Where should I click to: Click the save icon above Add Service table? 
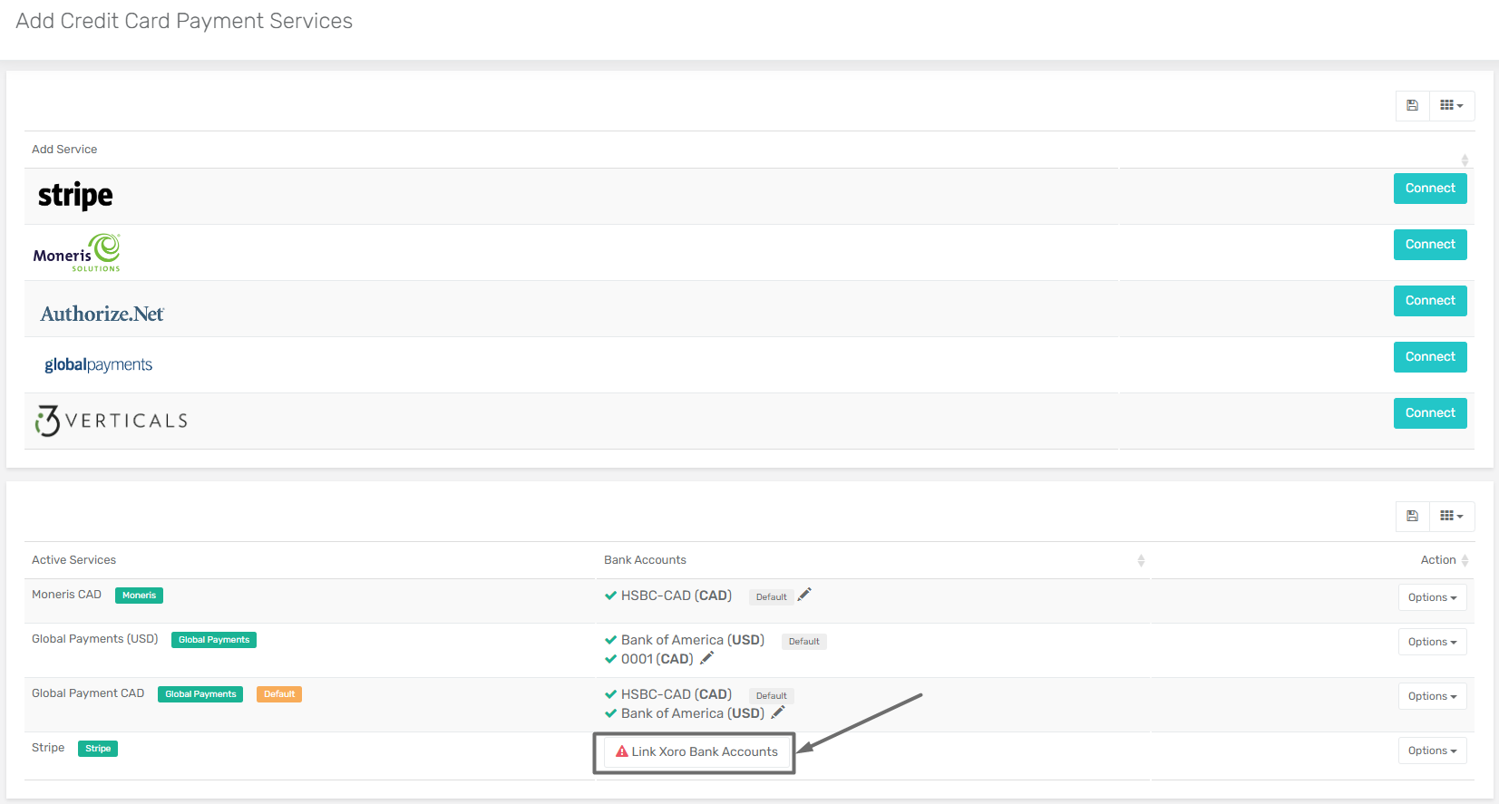pos(1412,105)
